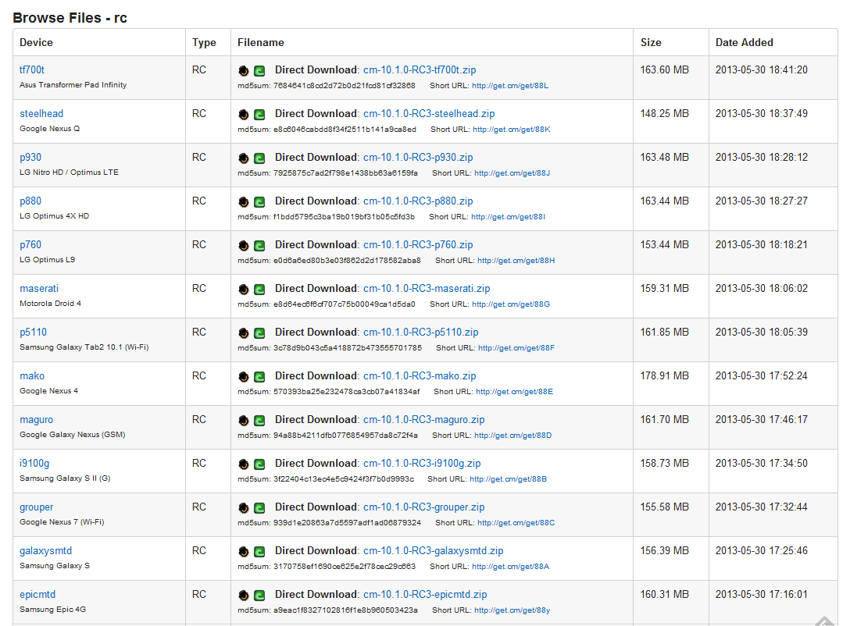Click the green arrow icon in the p930 row

[x=259, y=158]
